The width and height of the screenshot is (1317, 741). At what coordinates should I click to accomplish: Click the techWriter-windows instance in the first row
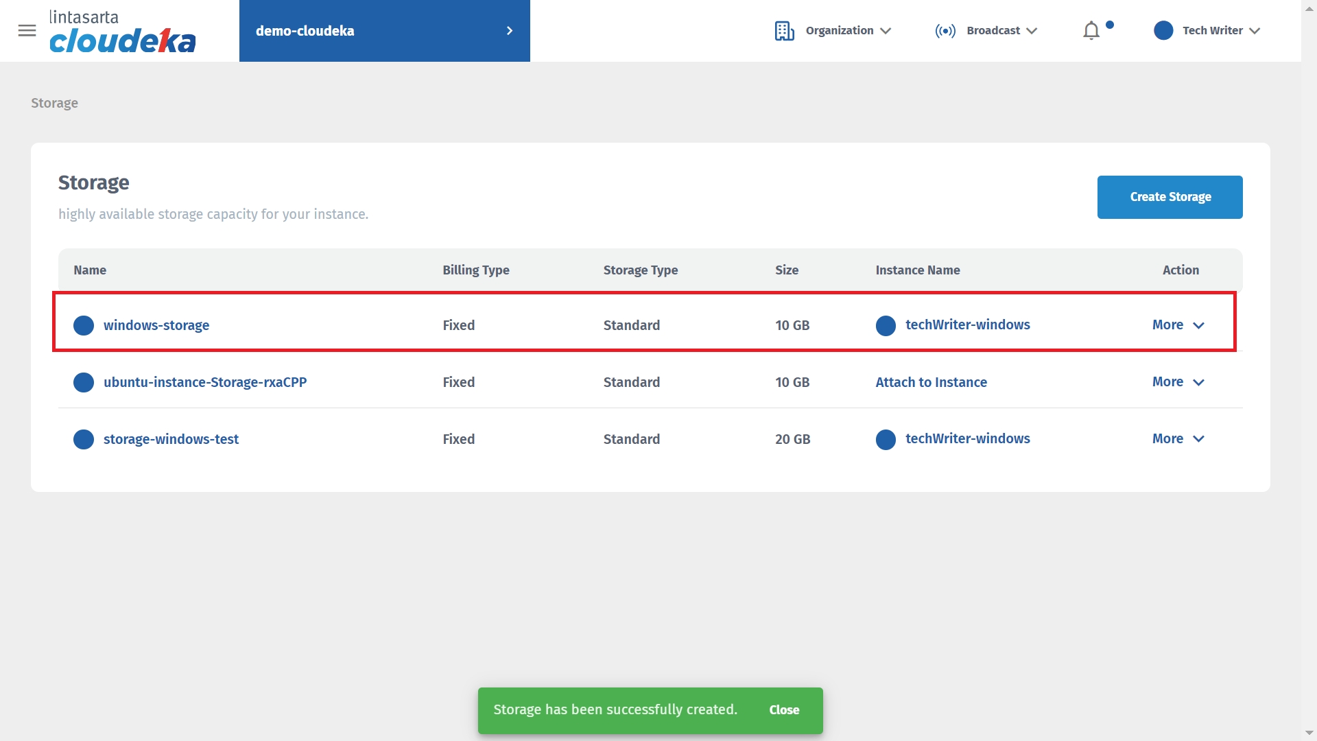pyautogui.click(x=967, y=325)
